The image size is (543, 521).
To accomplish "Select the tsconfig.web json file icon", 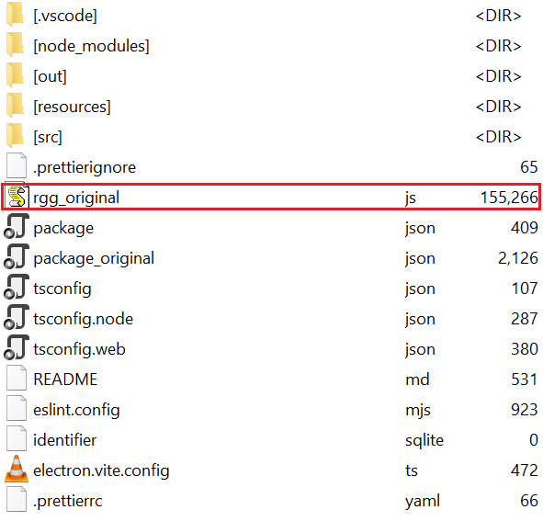I will tap(17, 348).
